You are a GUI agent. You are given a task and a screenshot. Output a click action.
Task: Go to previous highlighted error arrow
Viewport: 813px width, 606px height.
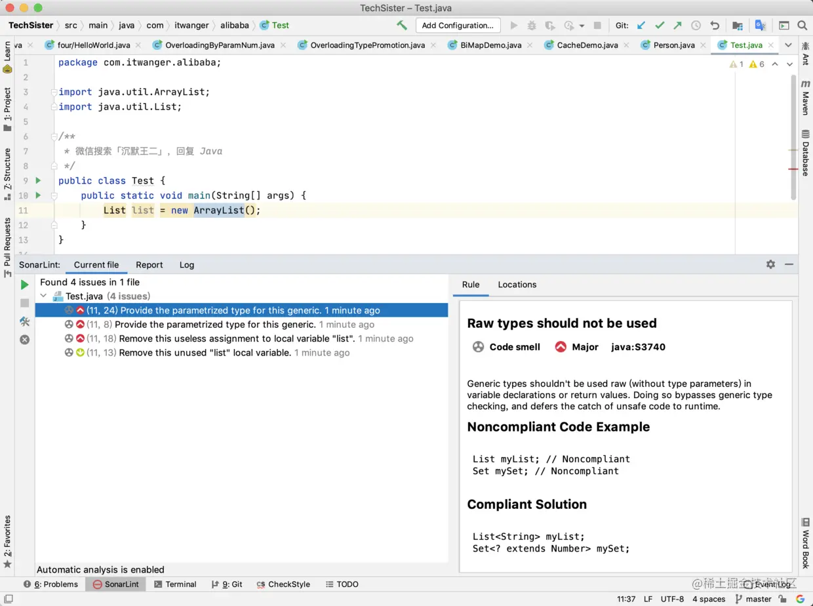point(775,64)
